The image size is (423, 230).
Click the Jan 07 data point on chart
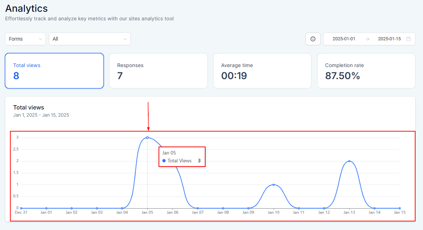(198, 208)
